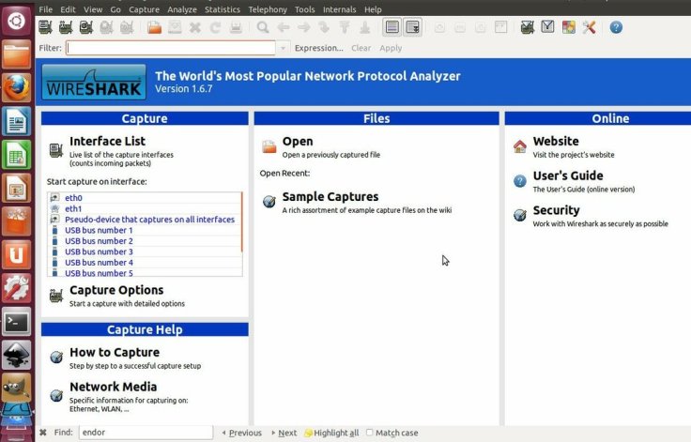Open a capture file using the toolbar folder icon

pos(154,27)
